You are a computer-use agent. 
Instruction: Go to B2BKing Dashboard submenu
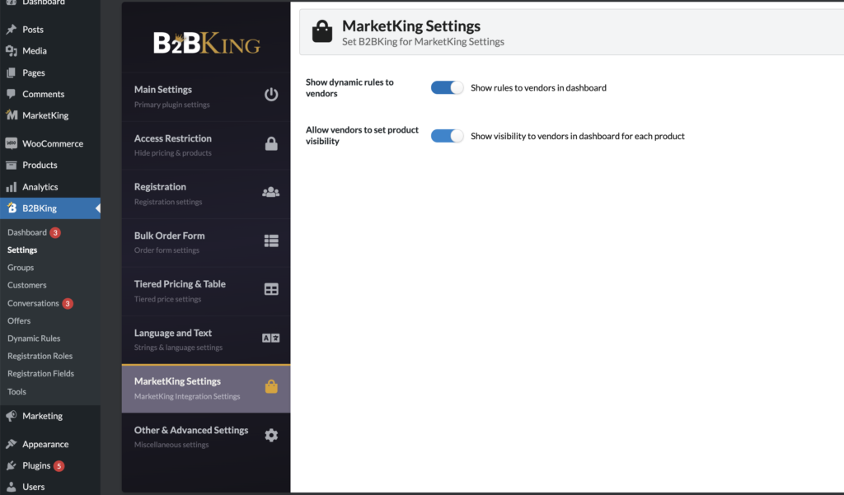pos(27,232)
